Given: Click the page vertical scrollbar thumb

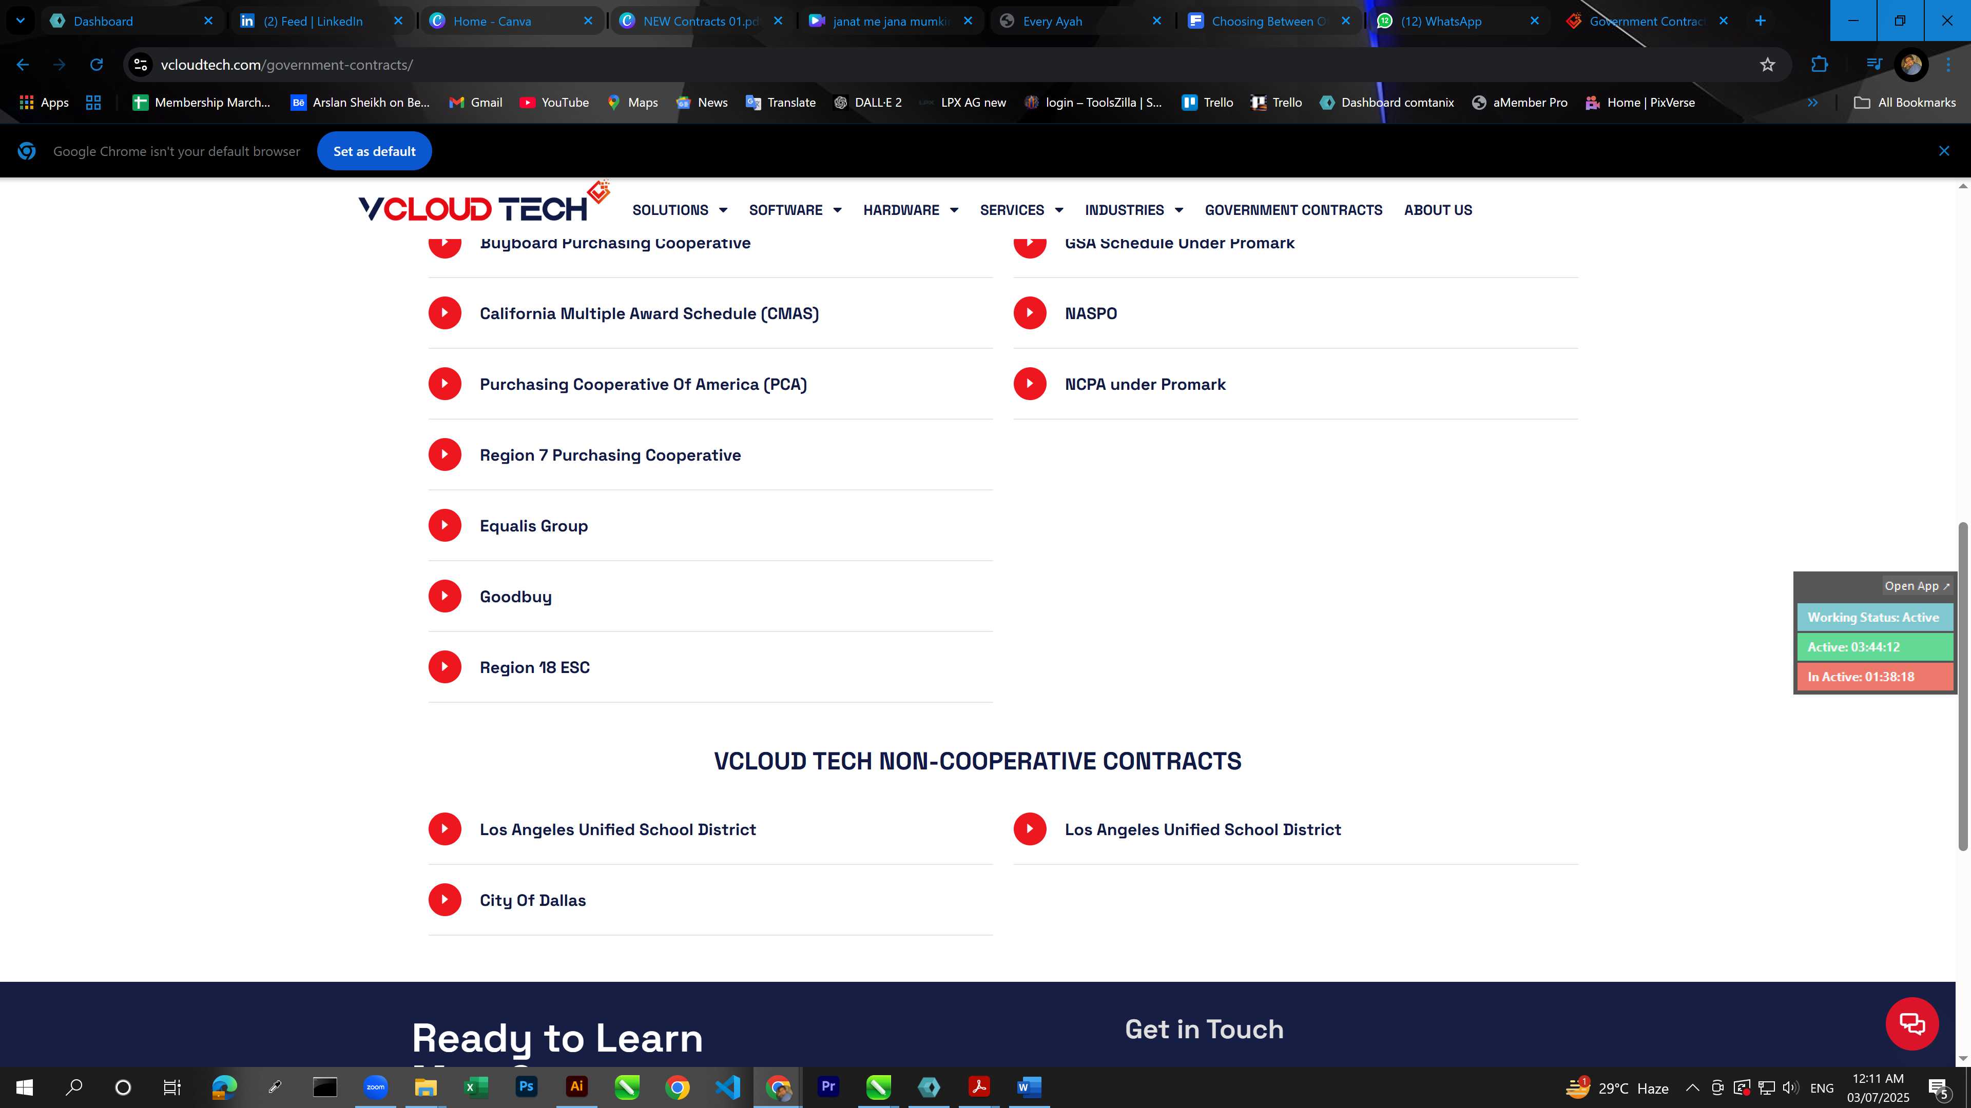Looking at the screenshot, I should coord(1963,686).
